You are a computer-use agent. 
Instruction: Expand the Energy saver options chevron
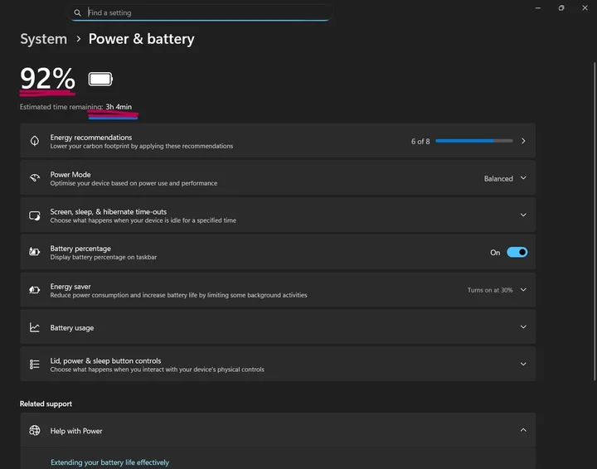(x=523, y=290)
